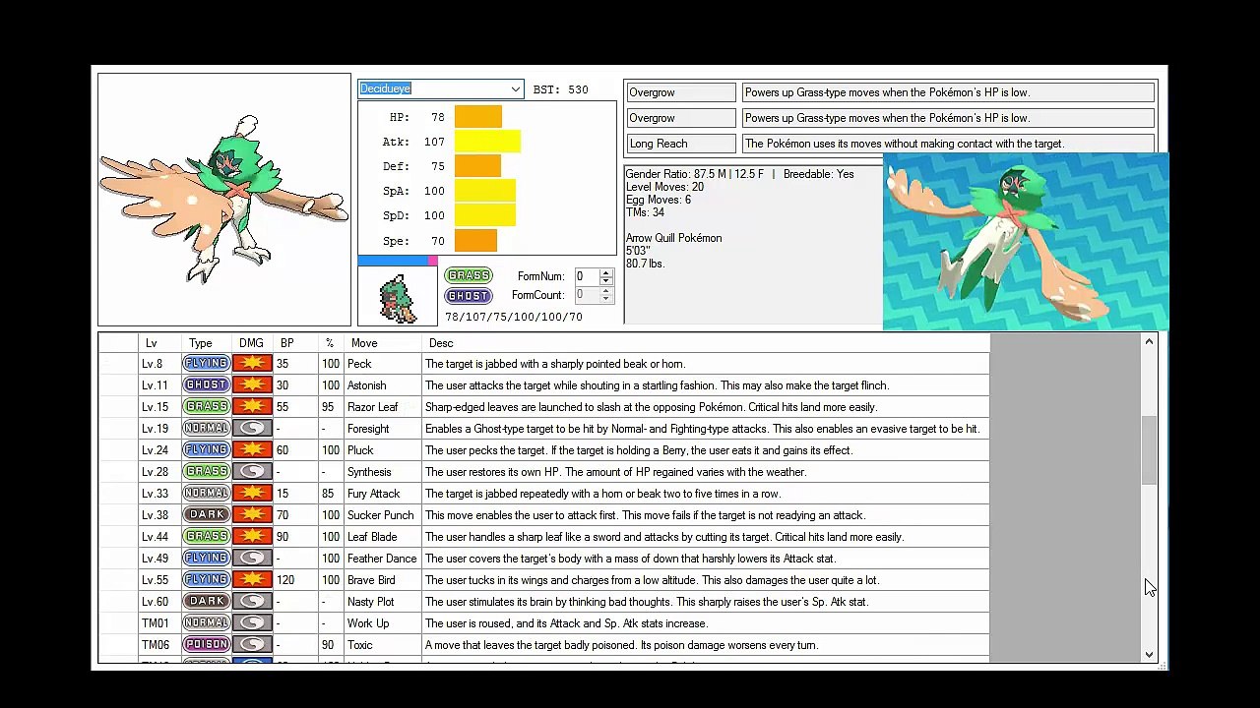1260x708 pixels.
Task: Click the Spe stat bar
Action: tap(475, 241)
